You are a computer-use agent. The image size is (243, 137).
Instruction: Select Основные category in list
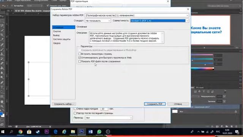coord(64,27)
